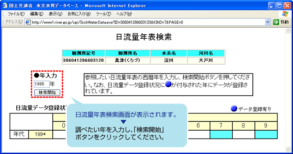This screenshot has height=154, width=293.
Task: Click the year input field showing 1995
Action: point(42,84)
